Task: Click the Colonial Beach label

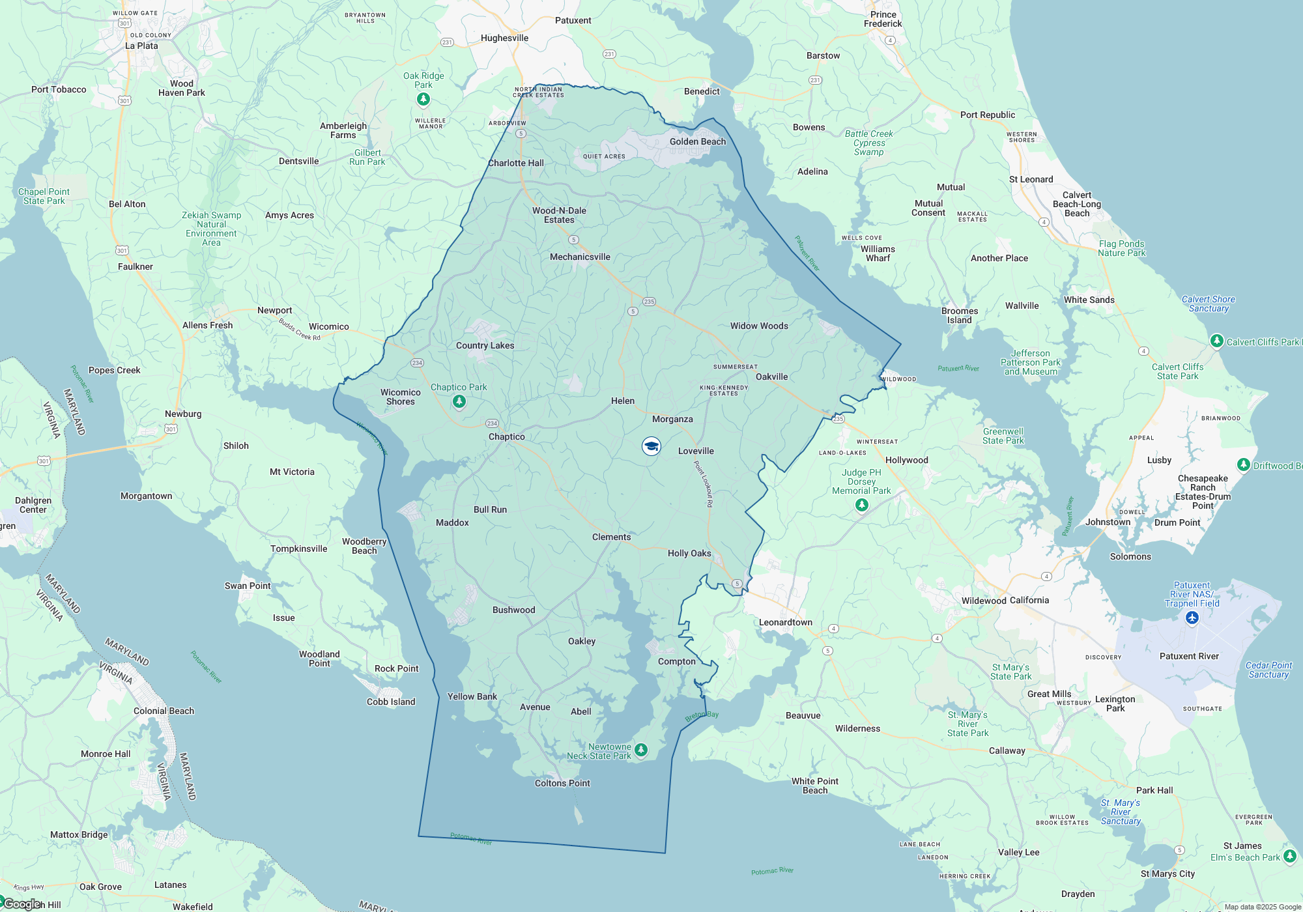Action: click(164, 711)
